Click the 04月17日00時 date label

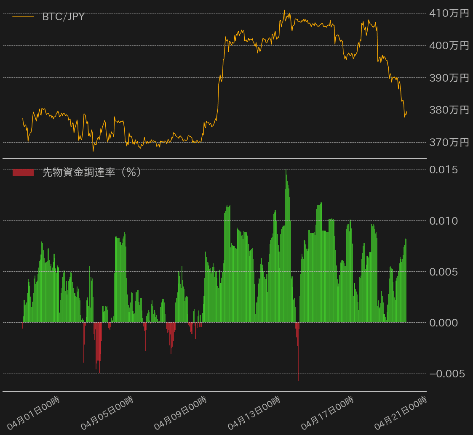328,413
